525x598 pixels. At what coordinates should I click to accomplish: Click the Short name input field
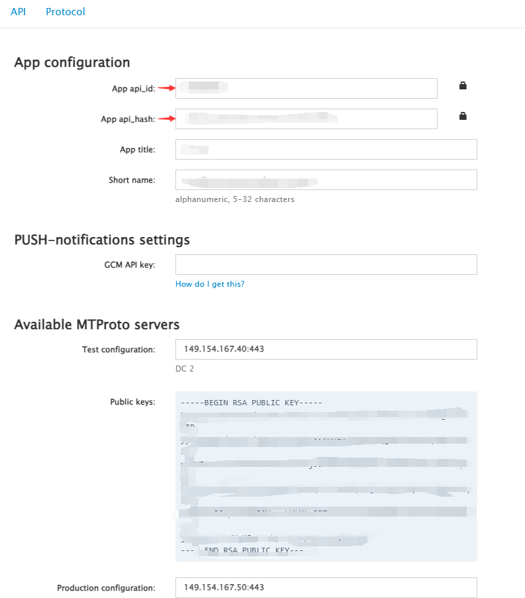click(326, 179)
